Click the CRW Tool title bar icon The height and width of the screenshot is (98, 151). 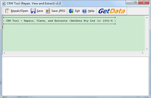pos(4,4)
